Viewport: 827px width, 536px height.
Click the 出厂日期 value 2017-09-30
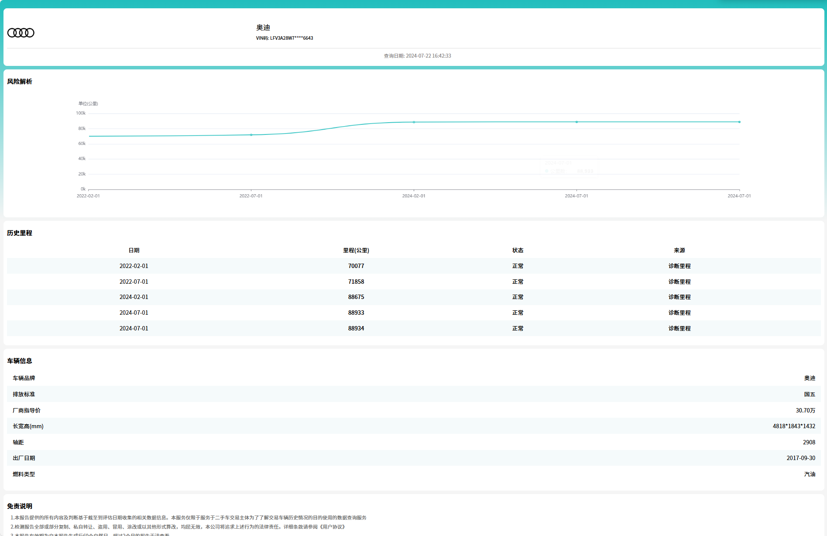[800, 458]
